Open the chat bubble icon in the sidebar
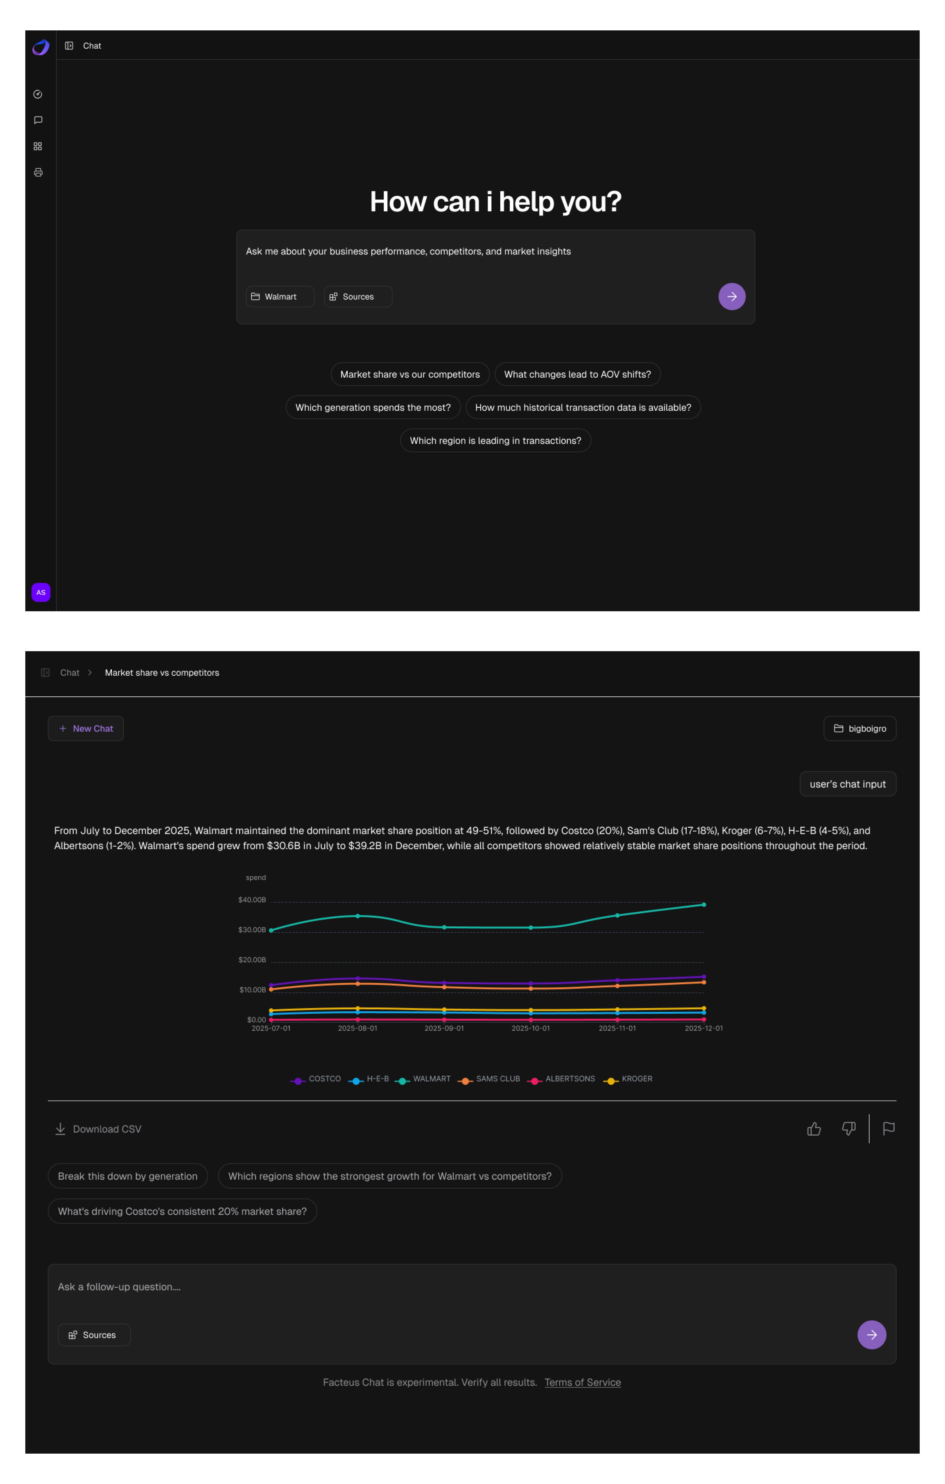 38,120
